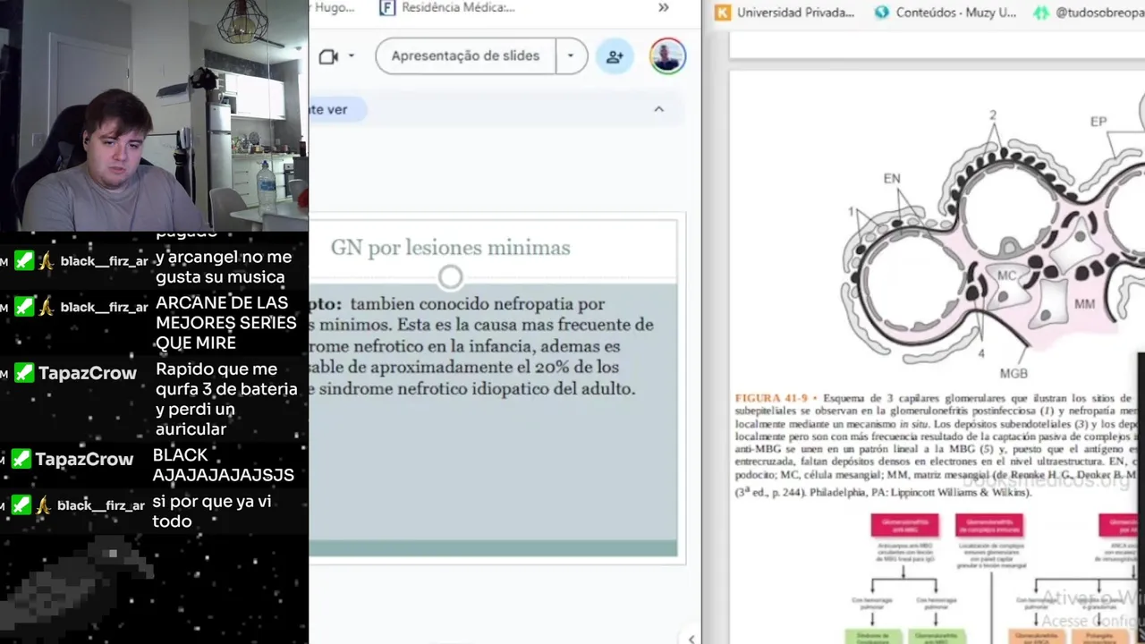The height and width of the screenshot is (644, 1145).
Task: Click the share add-person icon
Action: tap(615, 56)
